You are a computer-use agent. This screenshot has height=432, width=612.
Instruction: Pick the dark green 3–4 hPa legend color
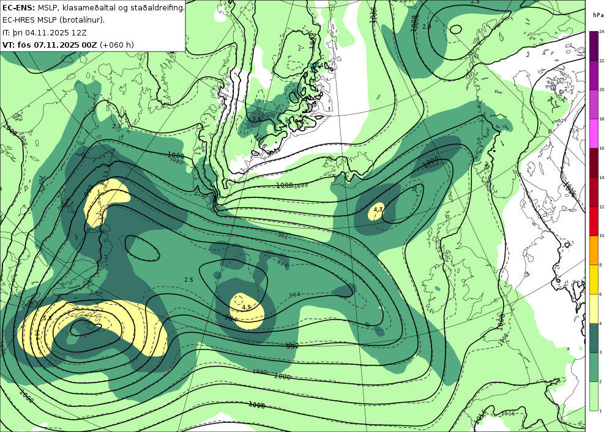[594, 338]
